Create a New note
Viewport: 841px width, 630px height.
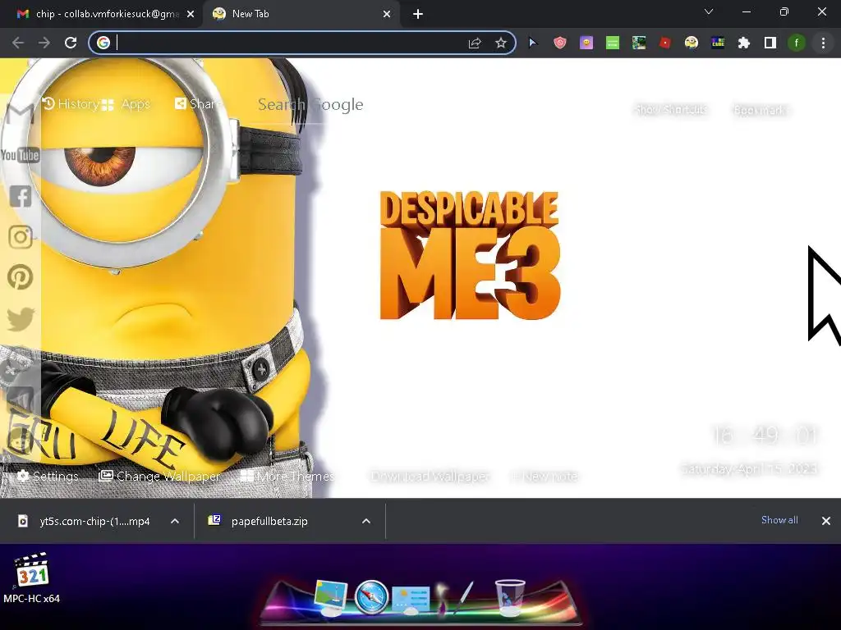click(x=545, y=476)
